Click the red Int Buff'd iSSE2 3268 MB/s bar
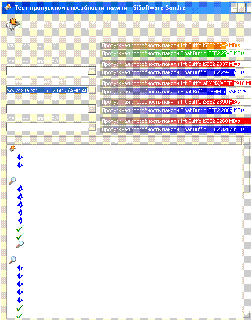Image resolution: width=251 pixels, height=320 pixels. coord(175,121)
